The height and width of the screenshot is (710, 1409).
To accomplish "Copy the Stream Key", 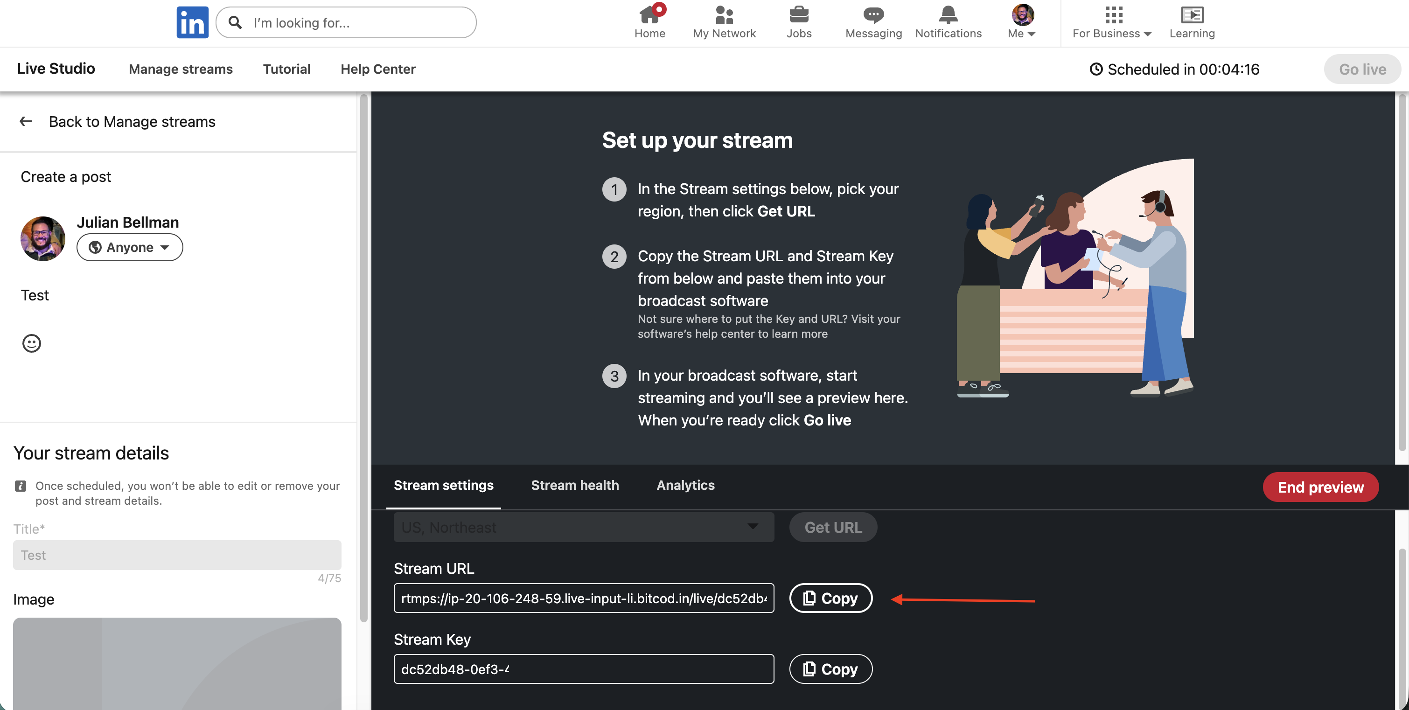I will pyautogui.click(x=830, y=669).
